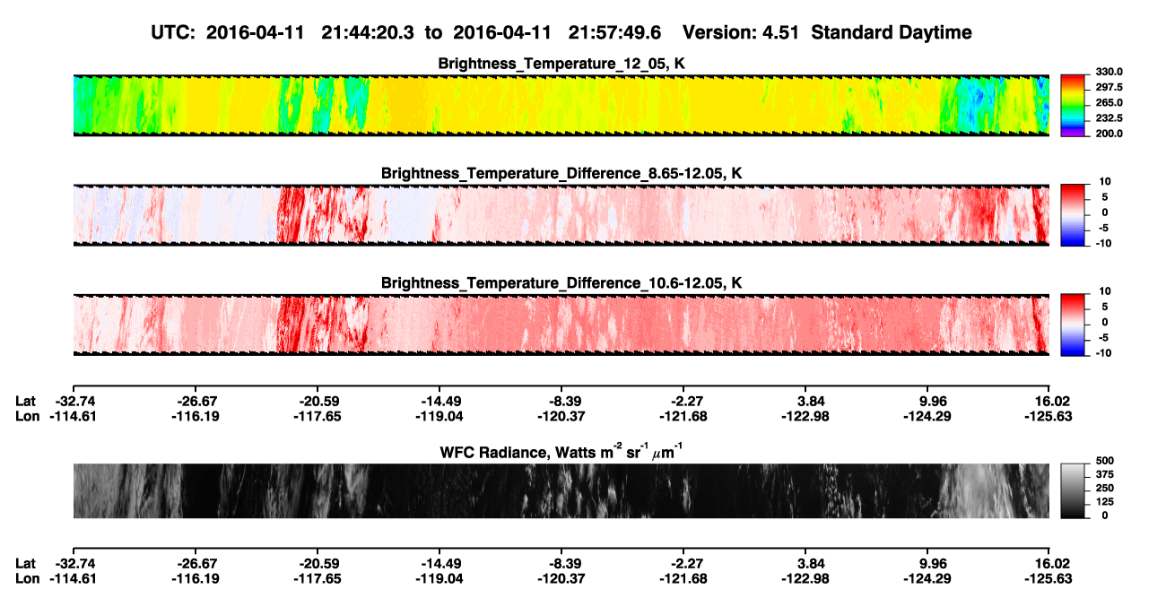Click the 'Lat' label above the WFC Radiance panel
Image resolution: width=1166 pixels, height=598 pixels.
pos(26,400)
